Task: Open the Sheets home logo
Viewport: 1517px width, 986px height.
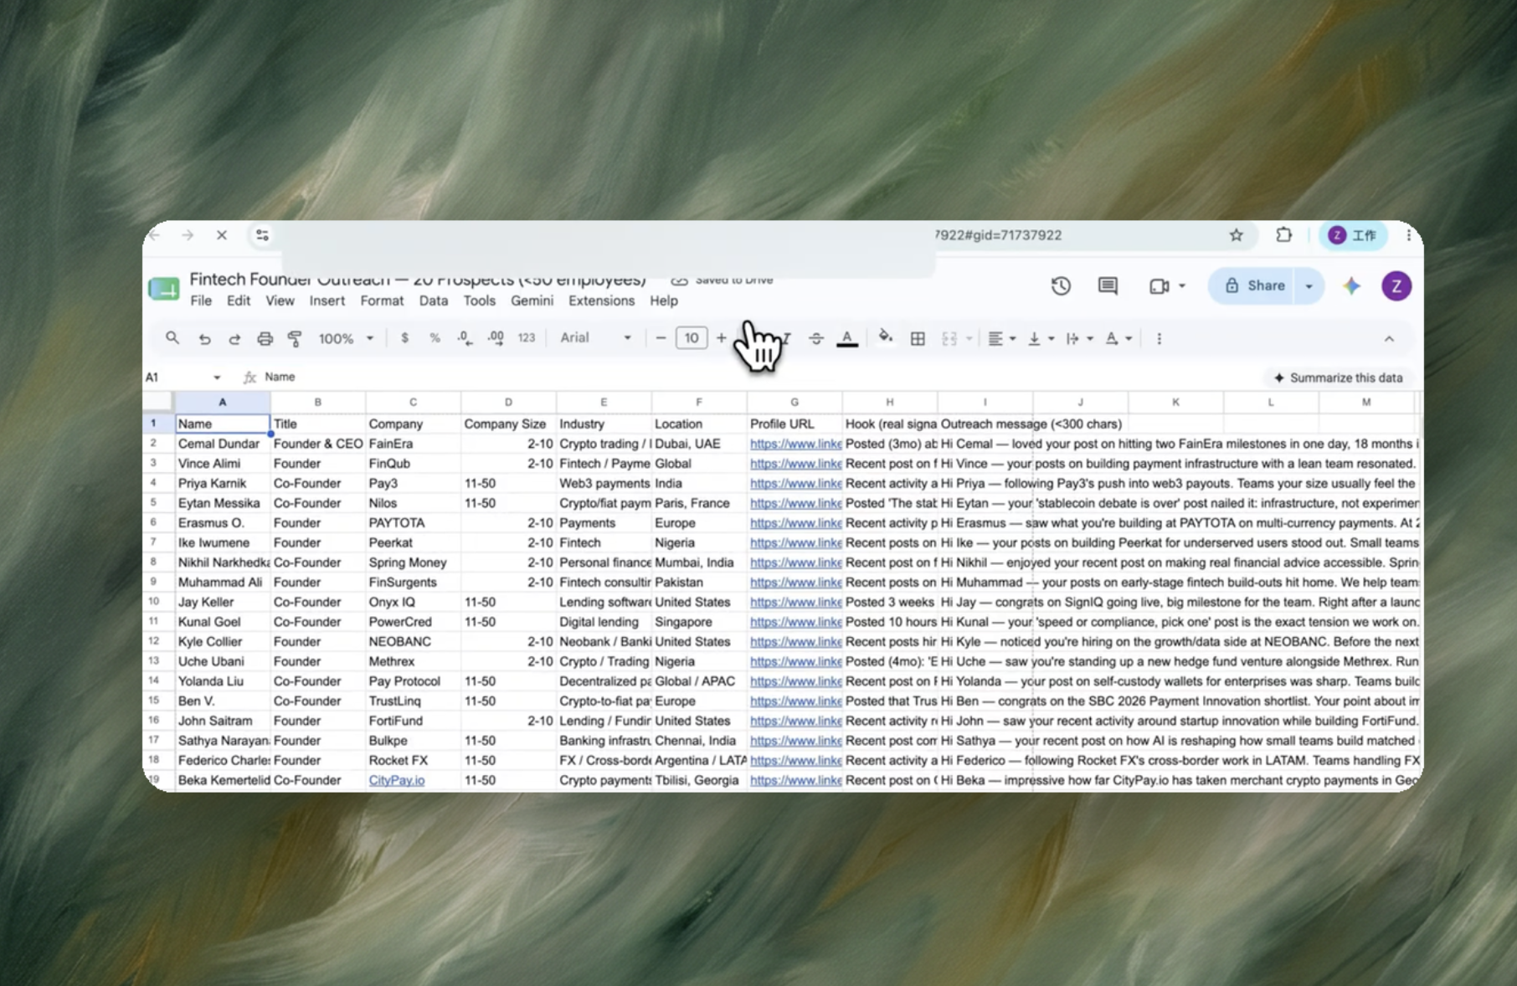Action: click(x=164, y=289)
